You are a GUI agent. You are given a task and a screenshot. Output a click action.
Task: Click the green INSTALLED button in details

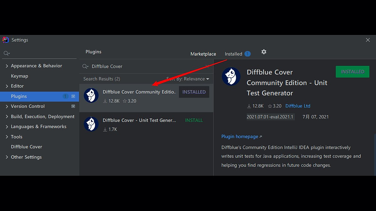tap(352, 72)
